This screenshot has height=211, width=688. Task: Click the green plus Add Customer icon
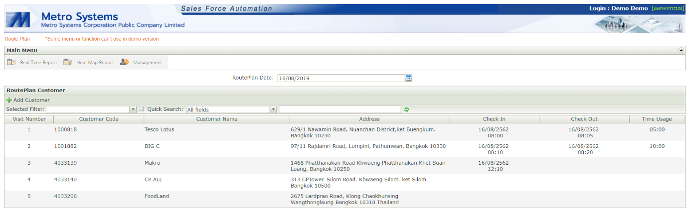pos(9,100)
